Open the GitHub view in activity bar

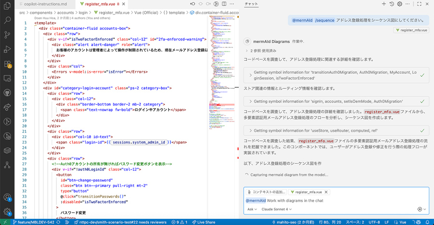coord(7,93)
